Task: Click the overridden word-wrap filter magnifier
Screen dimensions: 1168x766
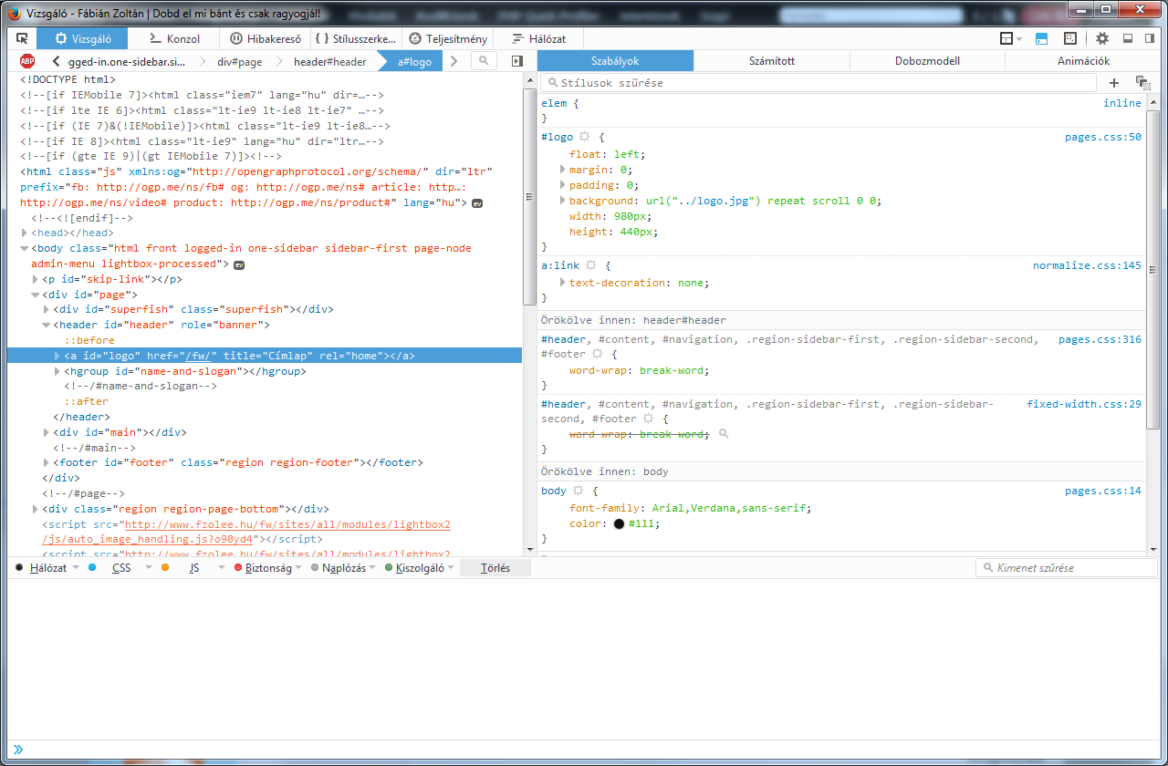Action: click(724, 434)
